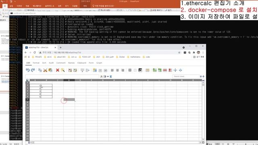
Task: Click the Undo icon in EtherCalc toolbar
Action: (x=28, y=70)
